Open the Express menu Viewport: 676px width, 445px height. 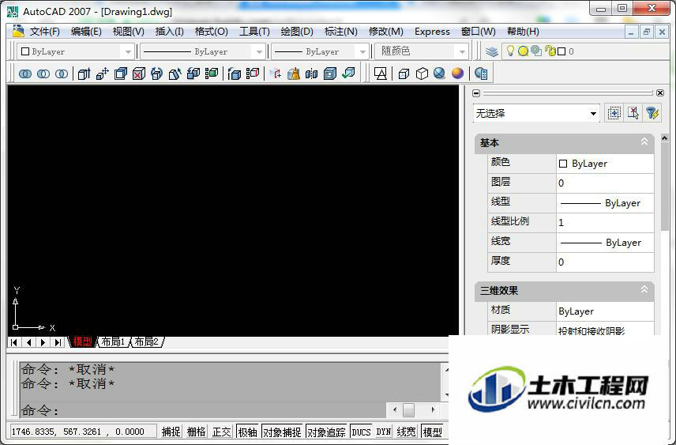pyautogui.click(x=432, y=32)
